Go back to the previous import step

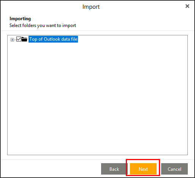pyautogui.click(x=114, y=169)
